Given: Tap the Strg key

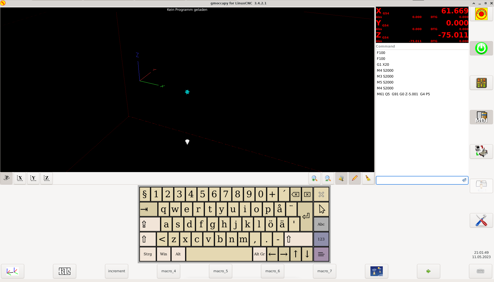Looking at the screenshot, I should point(148,254).
